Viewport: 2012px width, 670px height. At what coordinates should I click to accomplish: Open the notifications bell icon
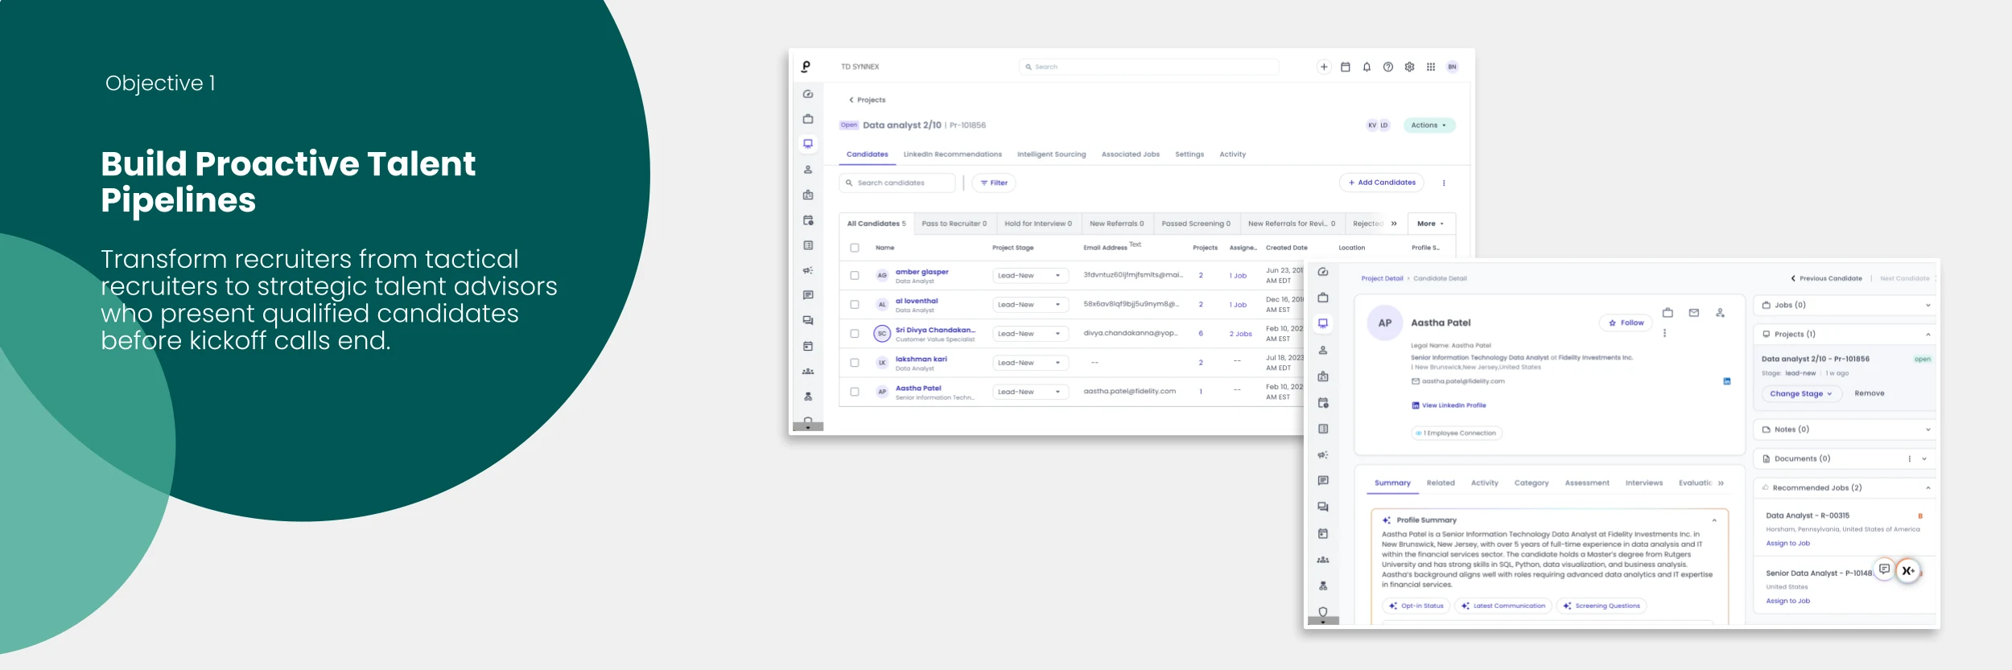click(1367, 67)
